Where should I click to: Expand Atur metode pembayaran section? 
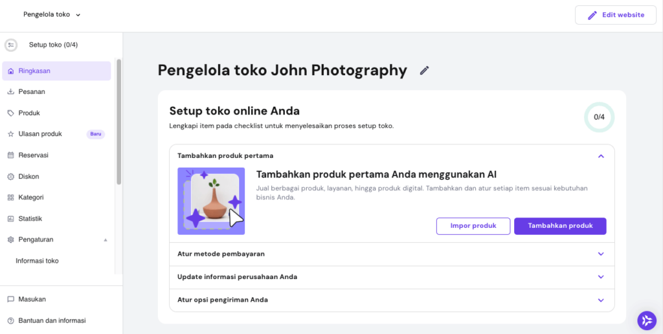pos(601,254)
